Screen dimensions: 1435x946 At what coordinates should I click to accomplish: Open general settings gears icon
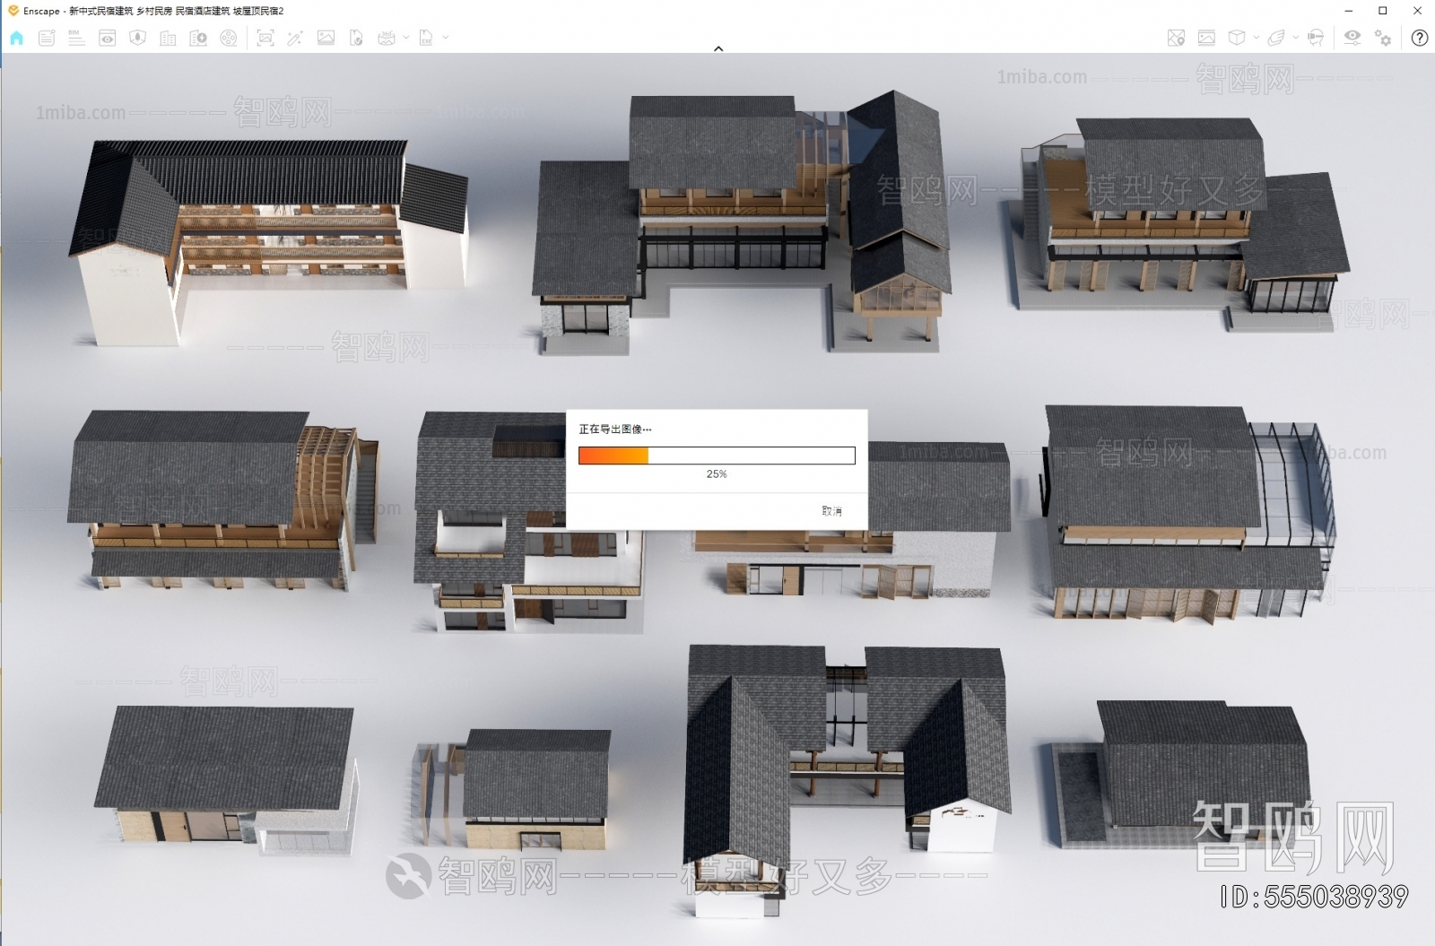pos(1383,38)
